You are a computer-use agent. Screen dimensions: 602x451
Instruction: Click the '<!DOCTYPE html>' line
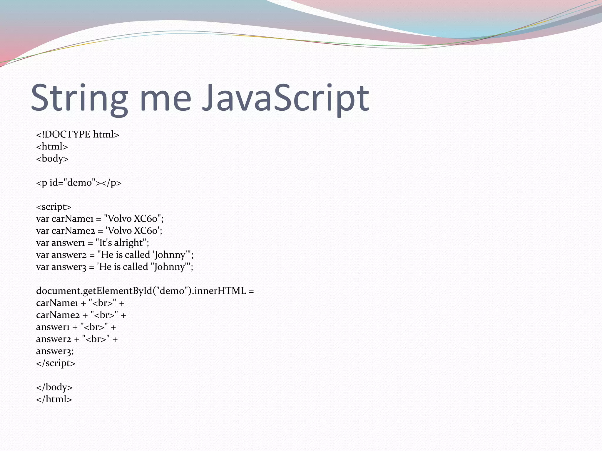(x=78, y=134)
